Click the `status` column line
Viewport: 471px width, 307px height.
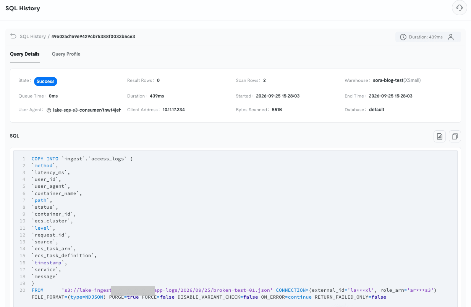(45, 207)
